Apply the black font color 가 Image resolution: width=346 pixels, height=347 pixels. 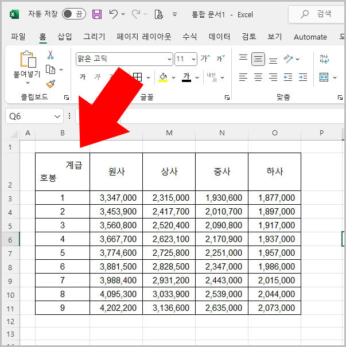click(x=186, y=77)
